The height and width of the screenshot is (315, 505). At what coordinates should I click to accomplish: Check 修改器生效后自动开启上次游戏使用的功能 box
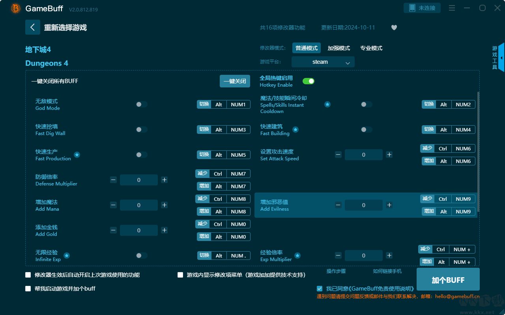pyautogui.click(x=28, y=275)
